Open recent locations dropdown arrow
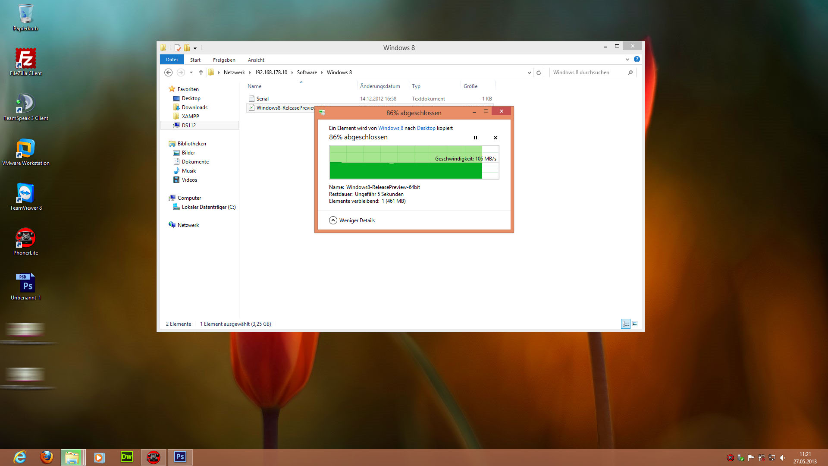The width and height of the screenshot is (828, 466). coord(191,72)
